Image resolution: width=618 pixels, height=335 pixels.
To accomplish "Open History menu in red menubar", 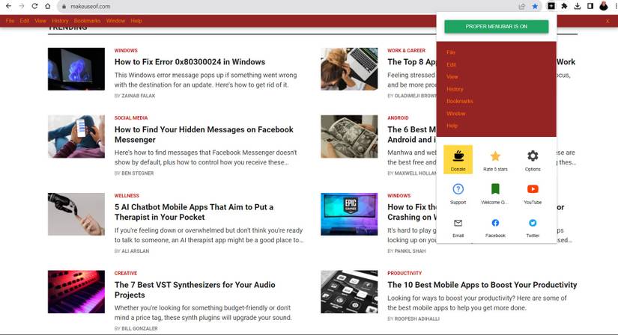I will [60, 21].
